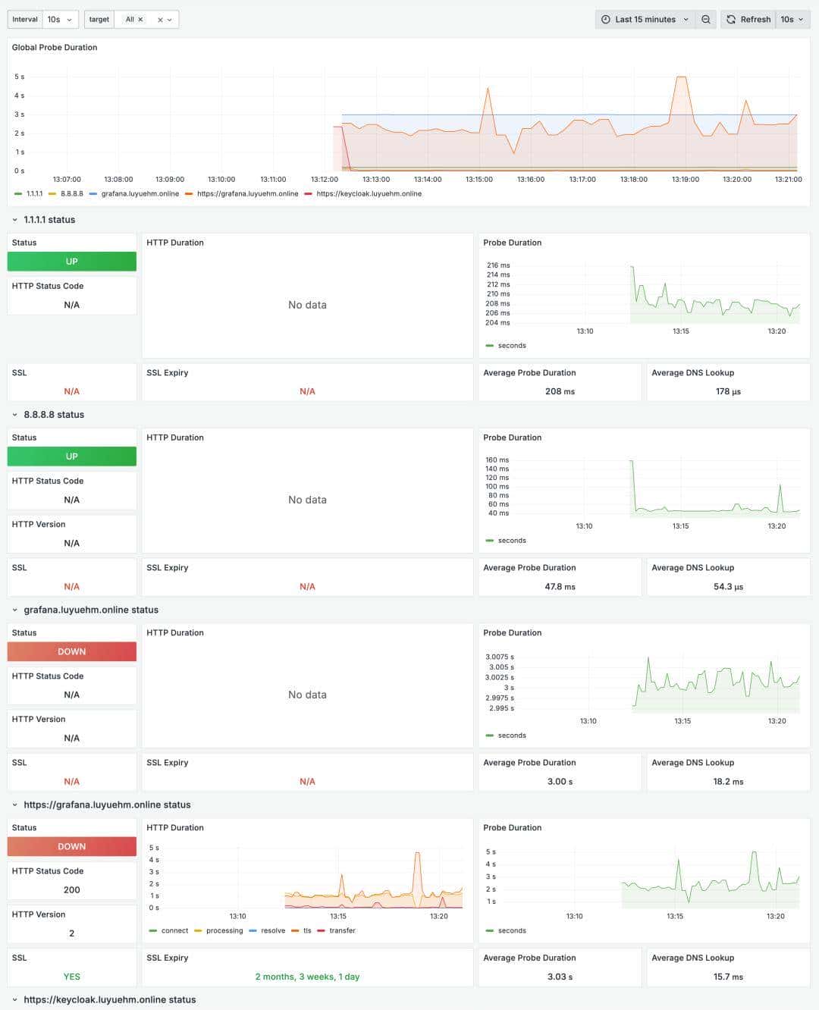Click the clock icon on the time range picker
Screen dimensions: 819x1010
click(x=606, y=19)
